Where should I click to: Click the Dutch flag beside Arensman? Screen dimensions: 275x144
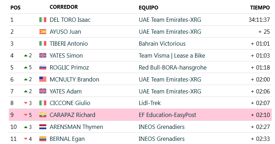pyautogui.click(x=43, y=127)
